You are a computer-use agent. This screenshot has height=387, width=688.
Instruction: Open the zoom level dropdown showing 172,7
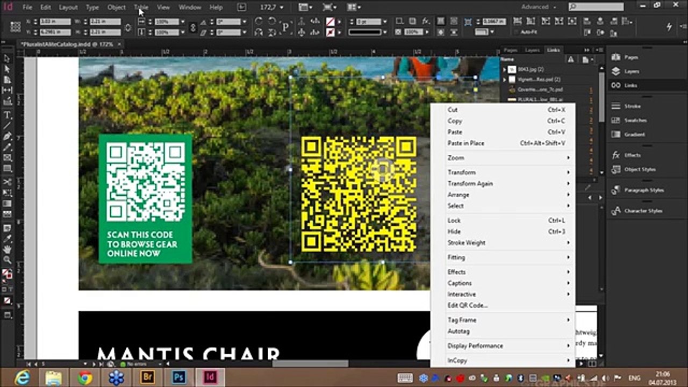[x=283, y=8]
